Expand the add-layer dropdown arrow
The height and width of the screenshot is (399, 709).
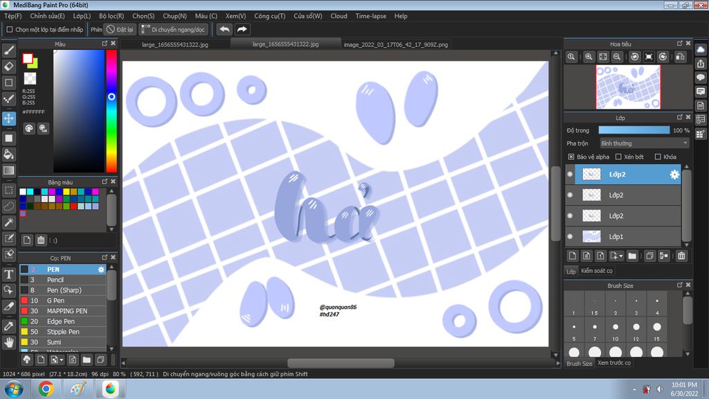tap(621, 256)
